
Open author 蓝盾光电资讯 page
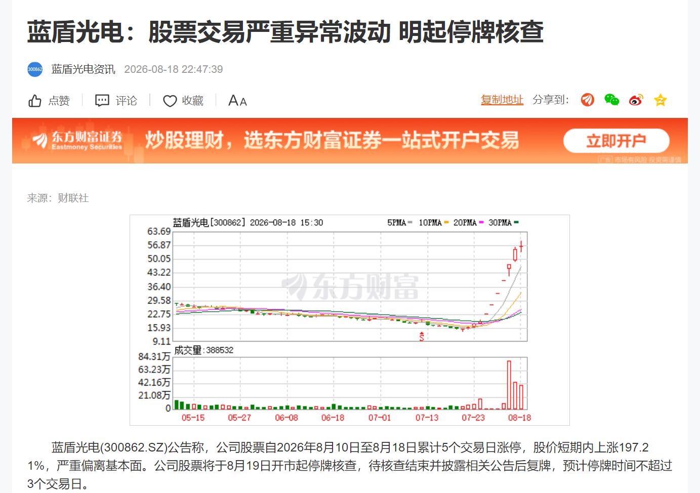(84, 69)
